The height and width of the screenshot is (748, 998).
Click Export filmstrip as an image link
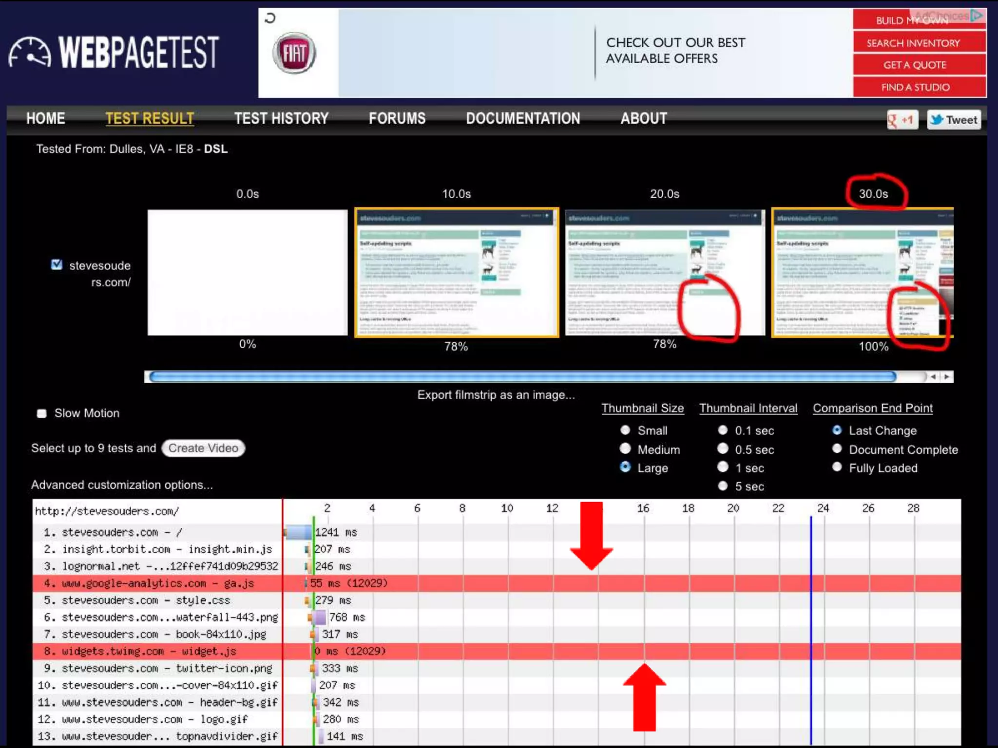tap(496, 395)
